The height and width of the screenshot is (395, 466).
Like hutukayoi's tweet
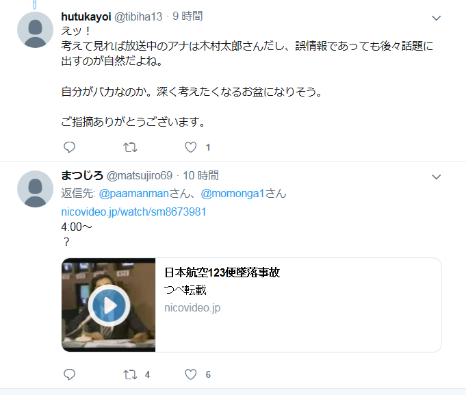point(190,147)
